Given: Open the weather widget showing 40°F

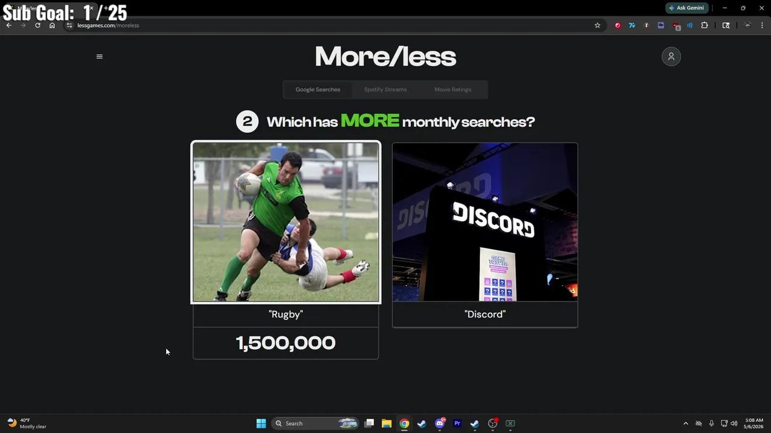Looking at the screenshot, I should 27,423.
